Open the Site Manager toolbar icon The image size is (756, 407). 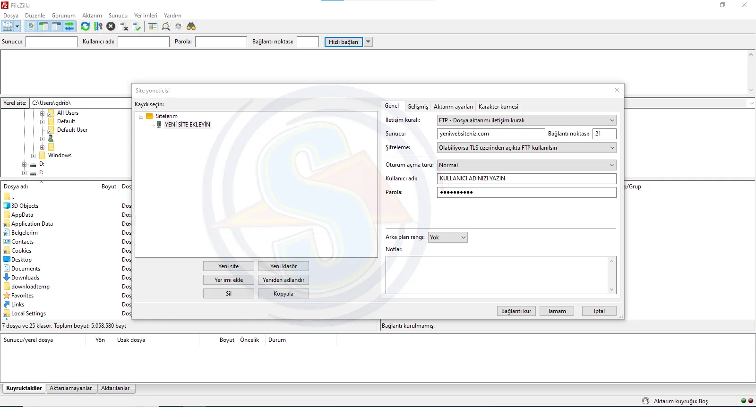8,26
